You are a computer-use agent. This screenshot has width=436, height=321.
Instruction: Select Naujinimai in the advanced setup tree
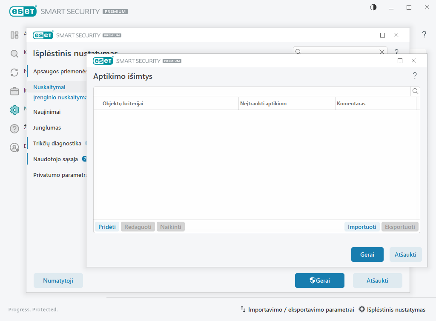coord(47,112)
